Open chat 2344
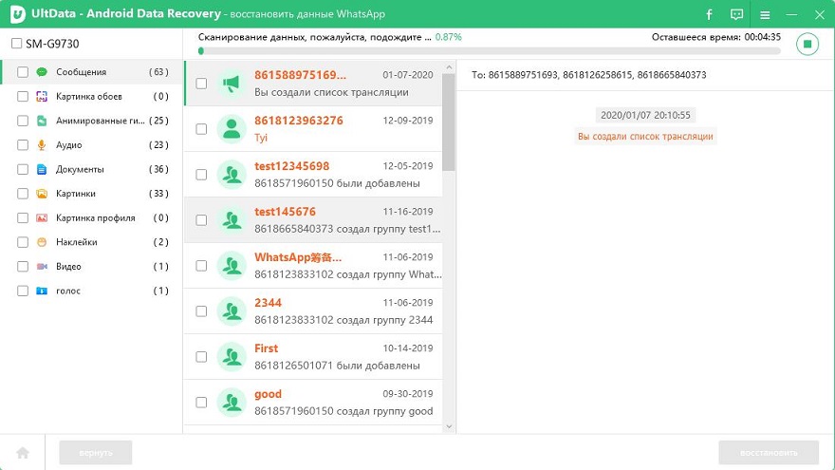The width and height of the screenshot is (835, 470). pos(313,311)
